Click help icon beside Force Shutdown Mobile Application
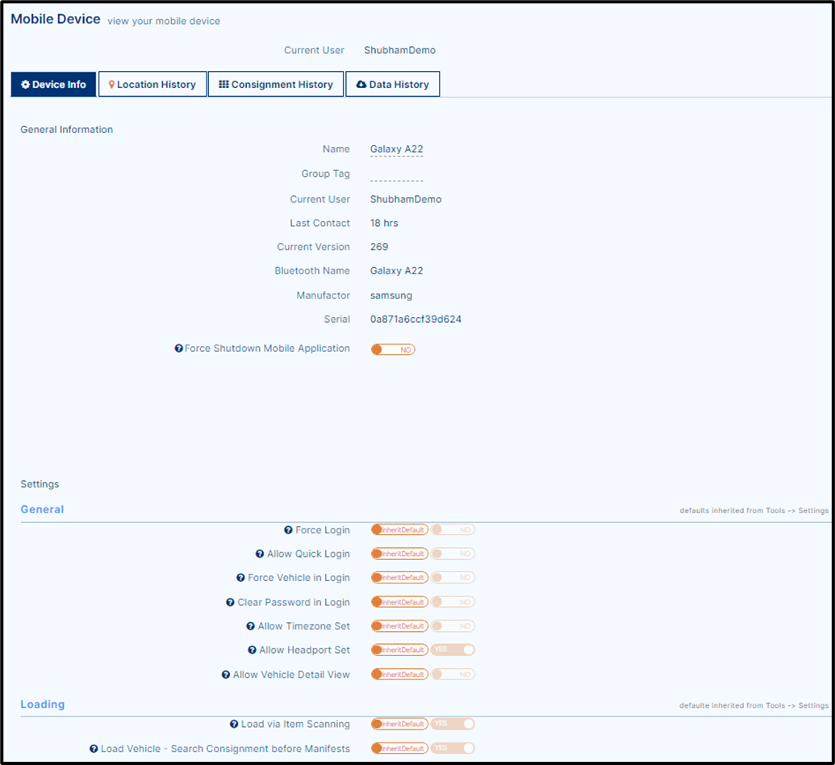Screen dimensions: 835x765 point(178,349)
